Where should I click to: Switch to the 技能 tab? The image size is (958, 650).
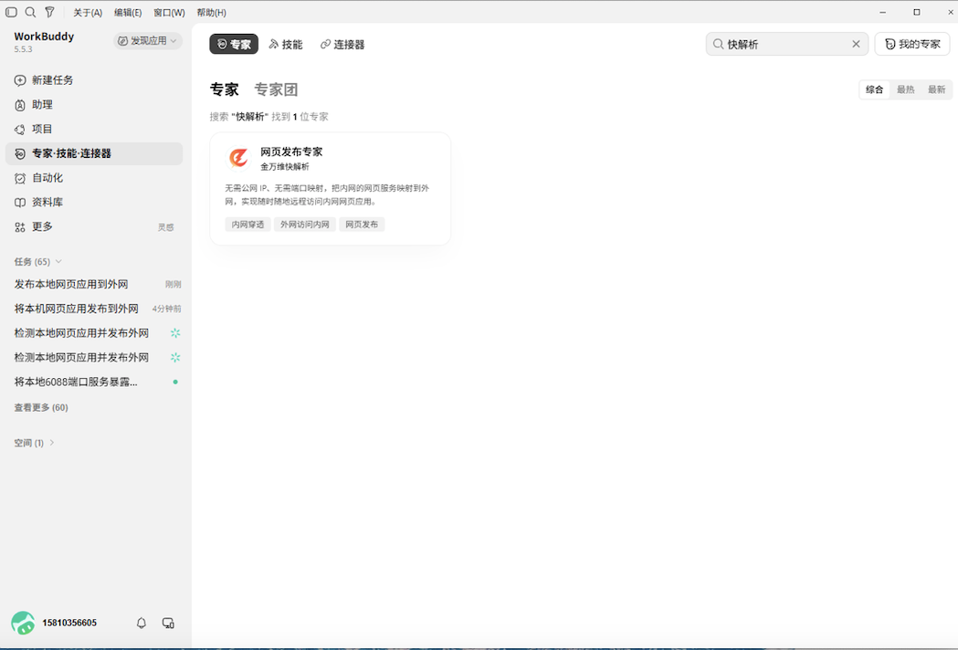point(286,44)
